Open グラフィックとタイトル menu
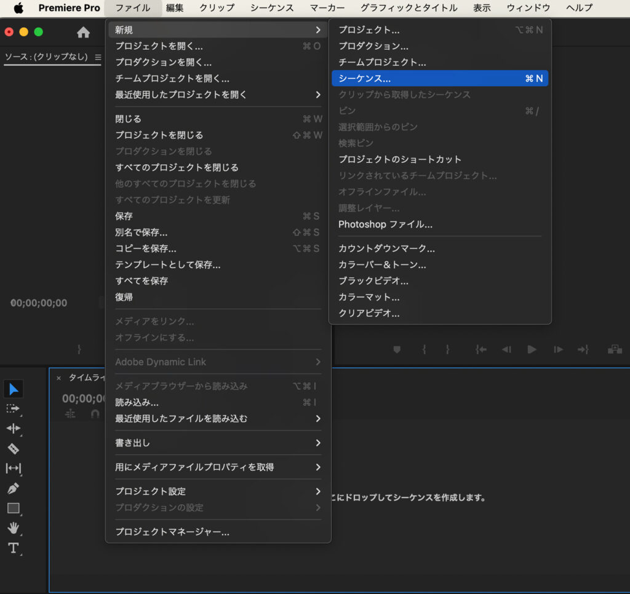The image size is (630, 594). point(409,8)
